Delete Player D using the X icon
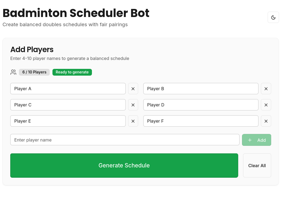Viewport: 282px width, 202px height. click(x=266, y=105)
